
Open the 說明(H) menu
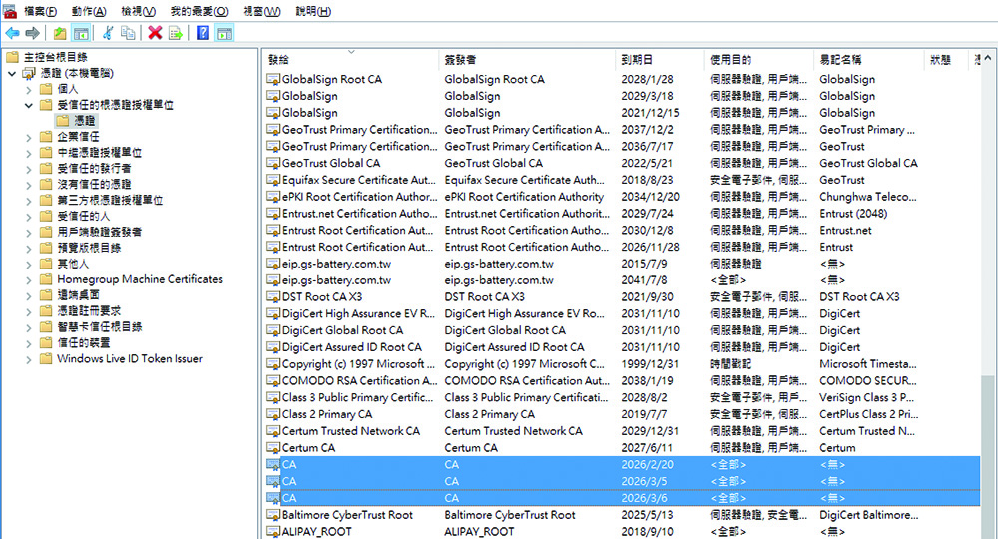pyautogui.click(x=313, y=11)
